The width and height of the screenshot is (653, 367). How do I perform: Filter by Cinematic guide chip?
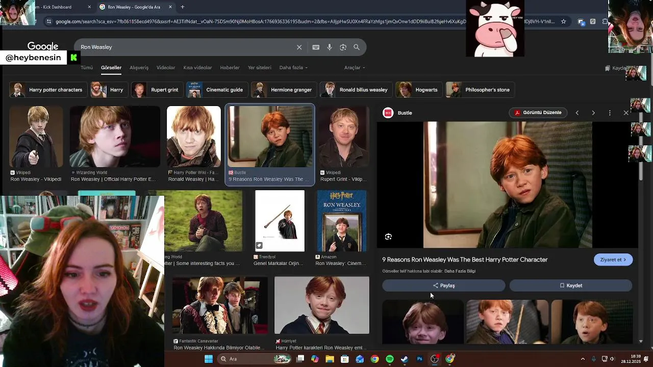tap(216, 90)
